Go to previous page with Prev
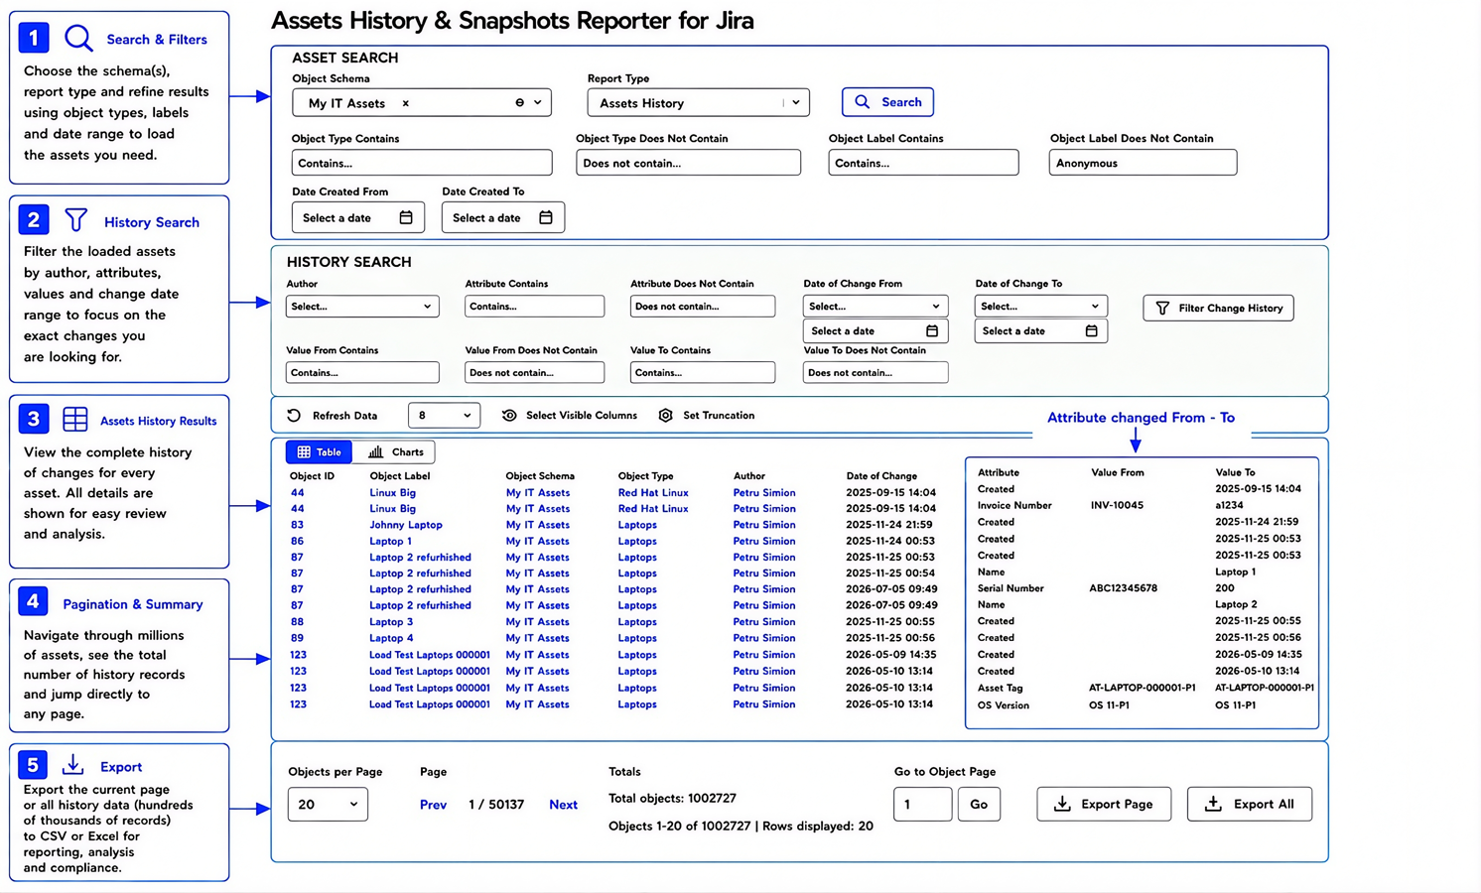The image size is (1481, 893). pos(433,805)
